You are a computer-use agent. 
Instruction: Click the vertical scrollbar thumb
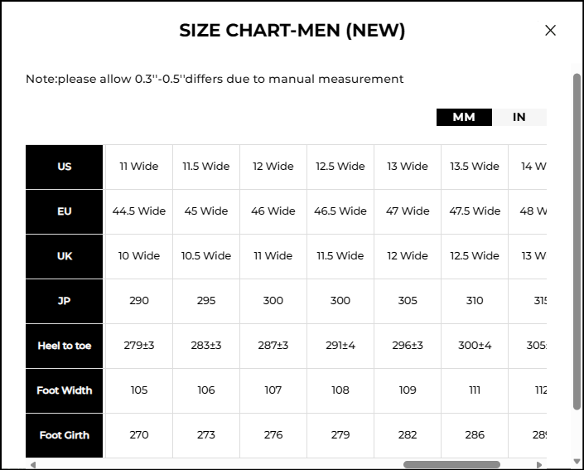577,241
